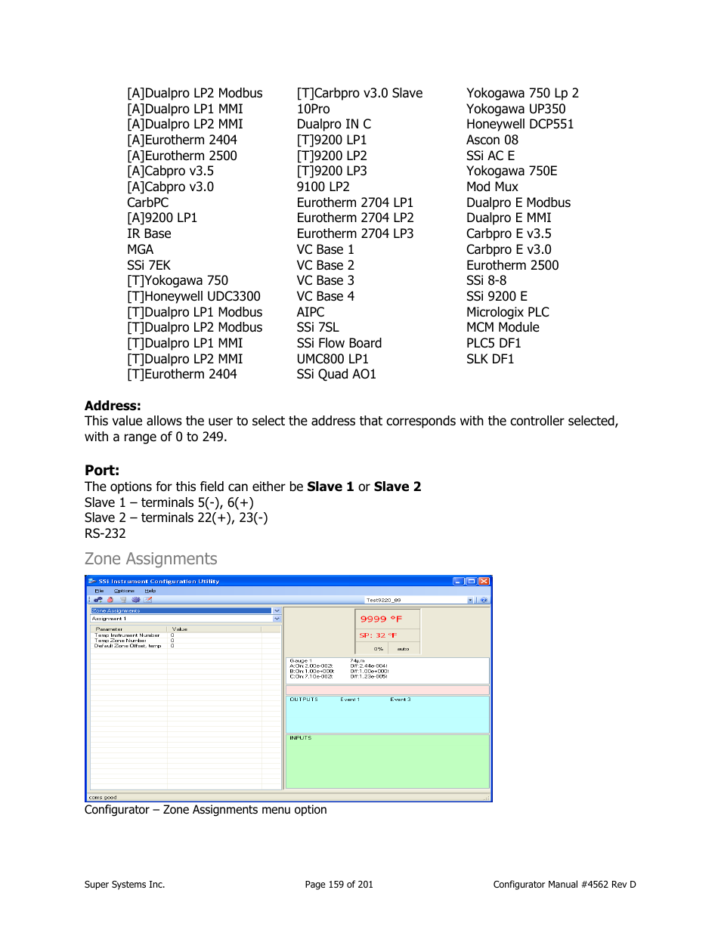Viewport: 721px width, 933px height.
Task: Click the '[T]Carbpro v3.0 Slave' list entry
Action: pos(360,93)
